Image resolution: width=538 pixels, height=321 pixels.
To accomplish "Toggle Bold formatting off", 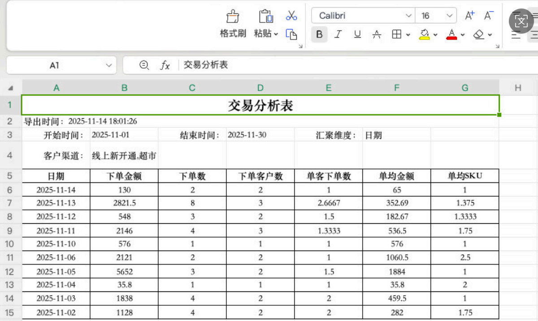I will tap(319, 35).
